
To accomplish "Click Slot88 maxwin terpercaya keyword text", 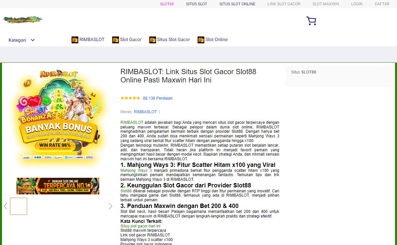I will pyautogui.click(x=143, y=230).
